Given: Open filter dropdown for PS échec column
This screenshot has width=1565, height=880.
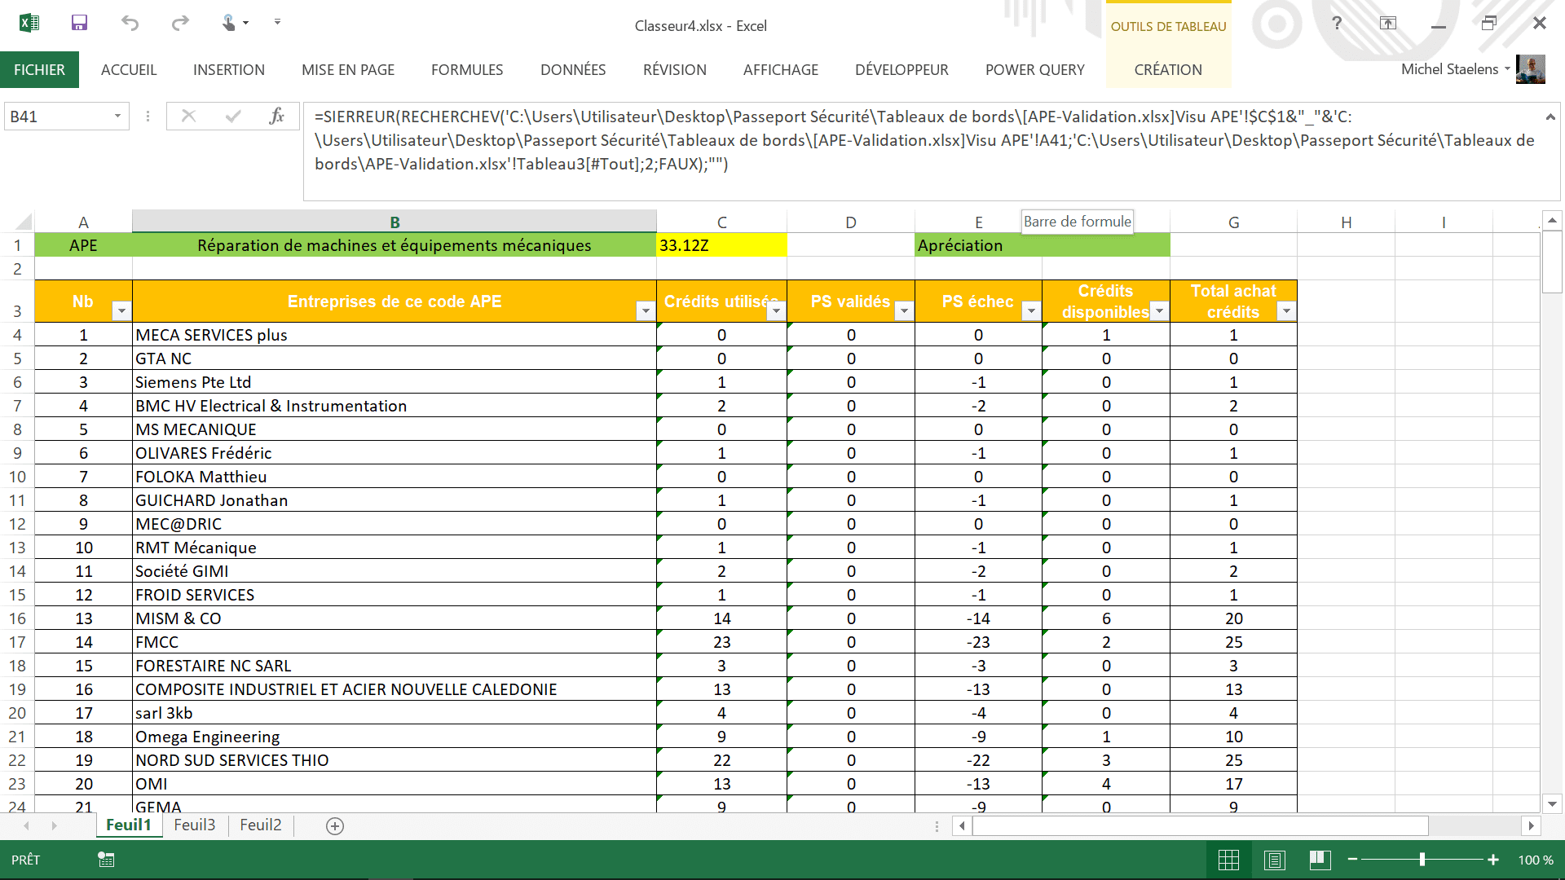Looking at the screenshot, I should (x=1031, y=310).
